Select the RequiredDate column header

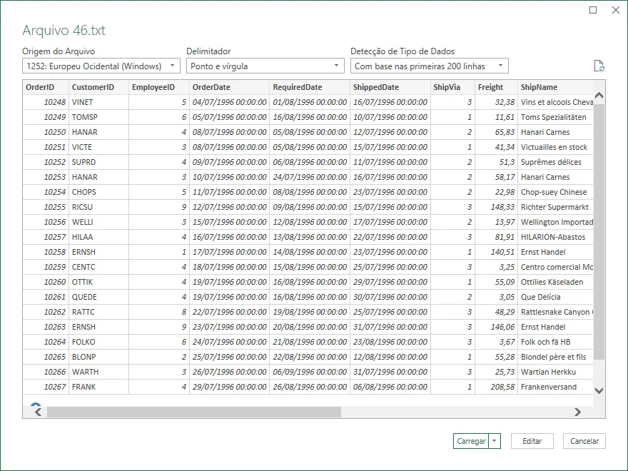310,87
